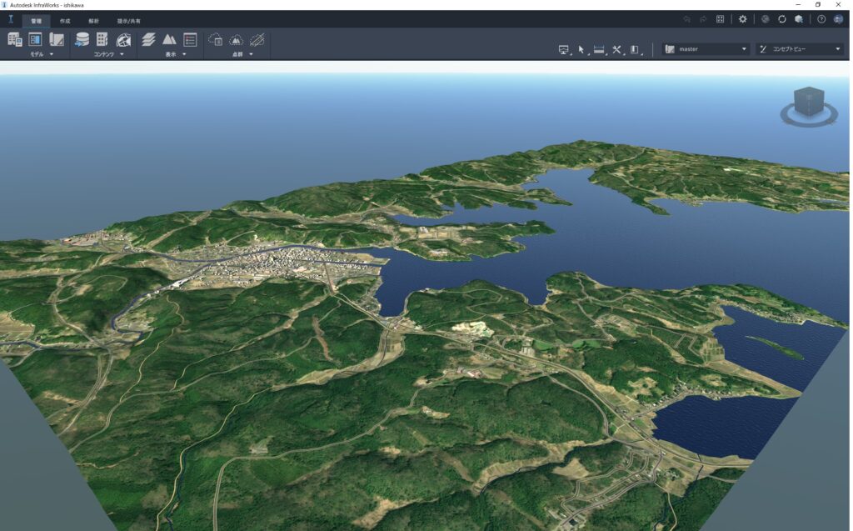The image size is (853, 531).
Task: Open the feature list panel icon
Action: 190,39
